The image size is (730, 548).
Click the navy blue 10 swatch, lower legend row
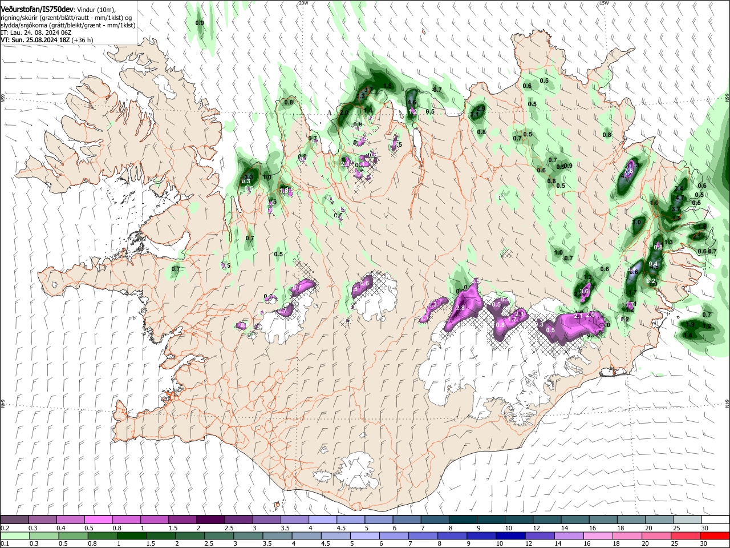point(510,535)
